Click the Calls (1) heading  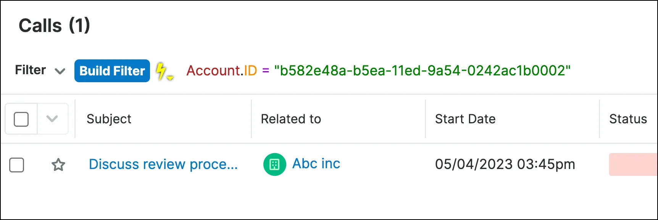pos(55,26)
